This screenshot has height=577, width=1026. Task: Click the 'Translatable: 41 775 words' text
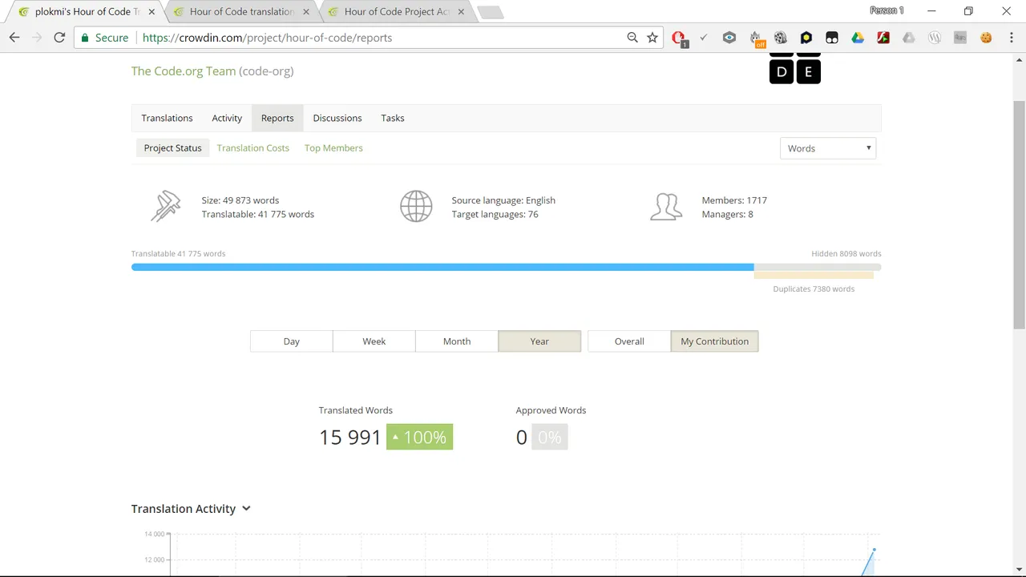258,214
